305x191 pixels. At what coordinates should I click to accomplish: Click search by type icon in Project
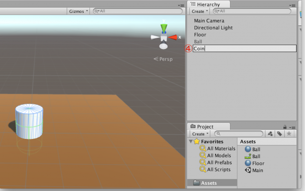point(270,134)
